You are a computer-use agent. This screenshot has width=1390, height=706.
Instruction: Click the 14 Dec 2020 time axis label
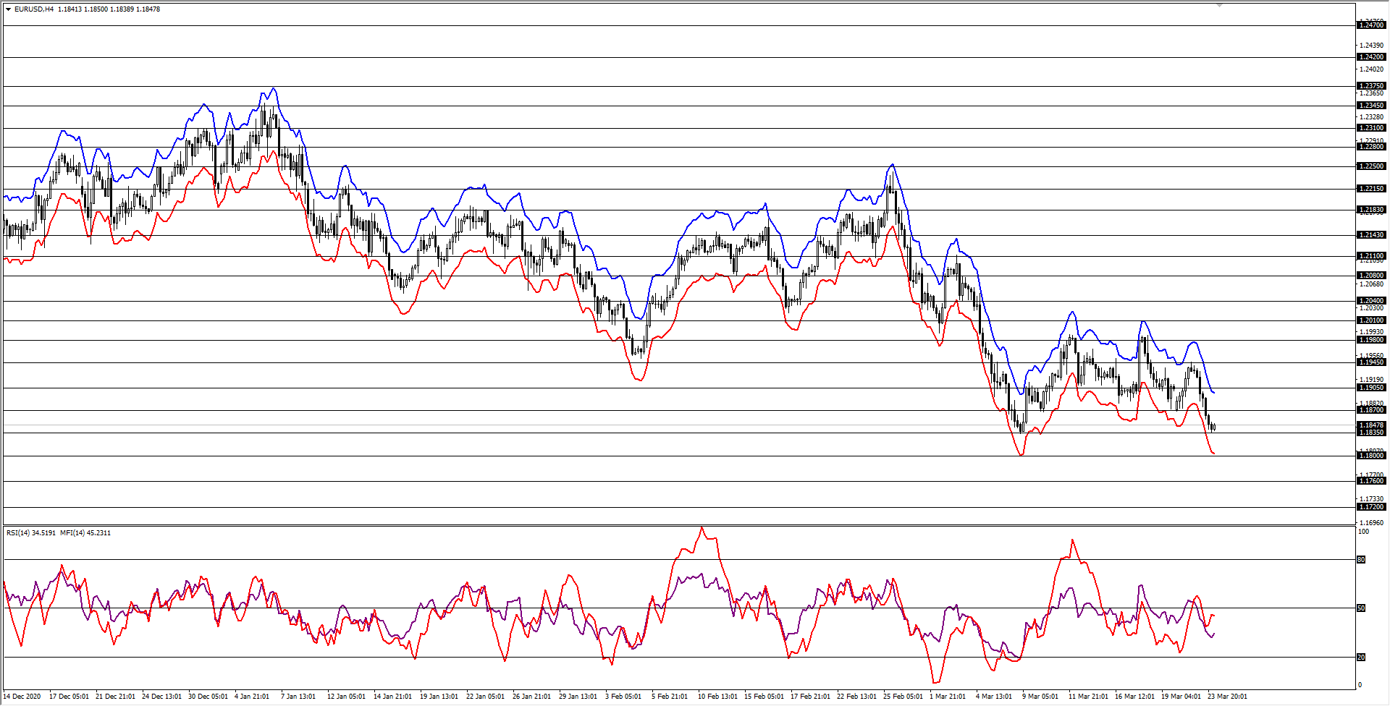(x=22, y=696)
